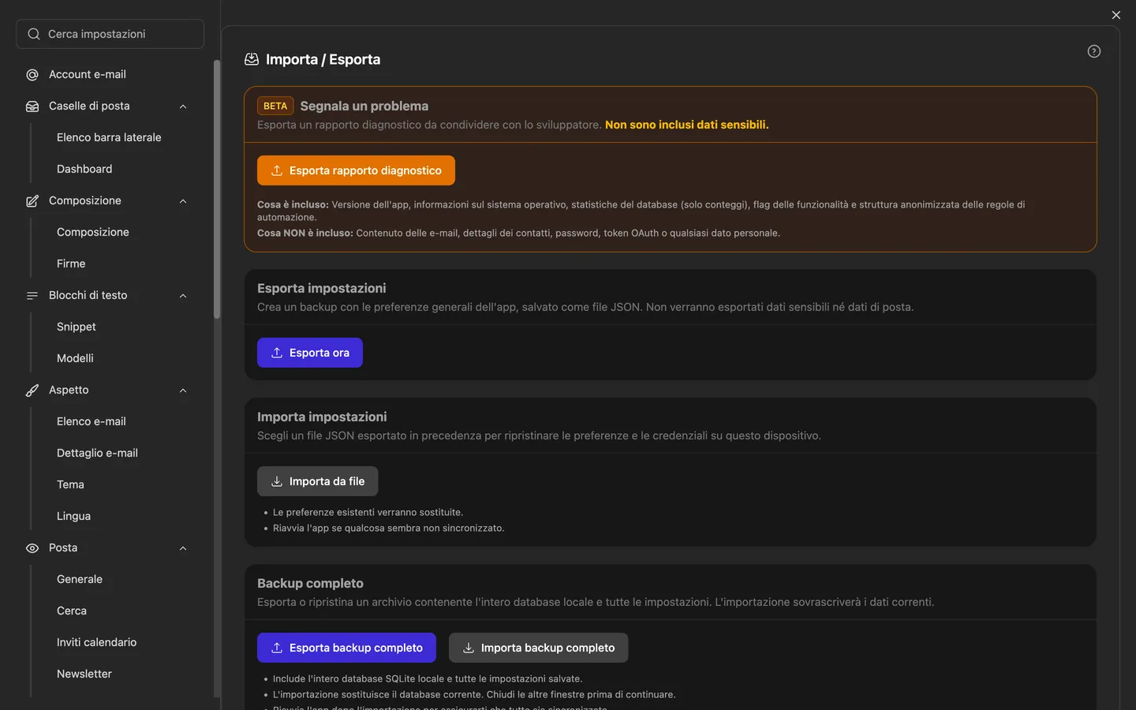
Task: Click the search magnifier icon
Action: pyautogui.click(x=34, y=34)
